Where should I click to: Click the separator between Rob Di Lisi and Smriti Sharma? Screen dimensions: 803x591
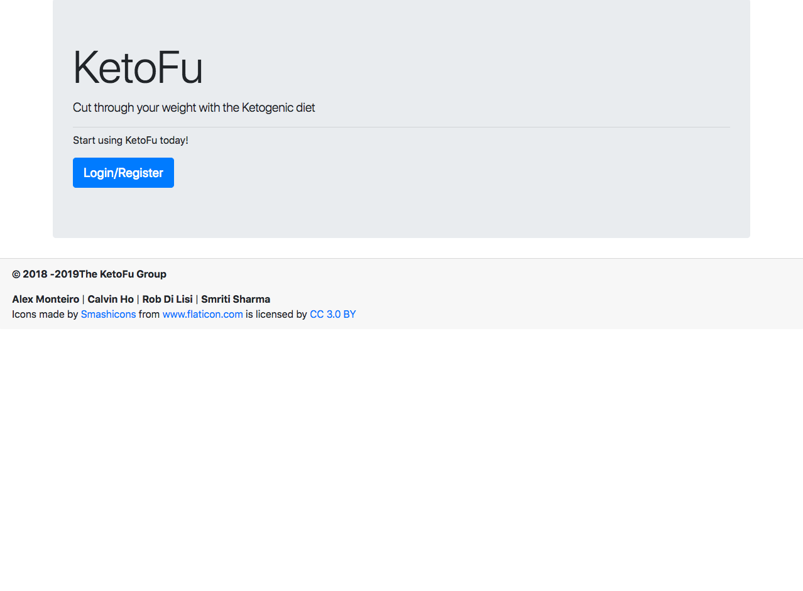point(197,299)
